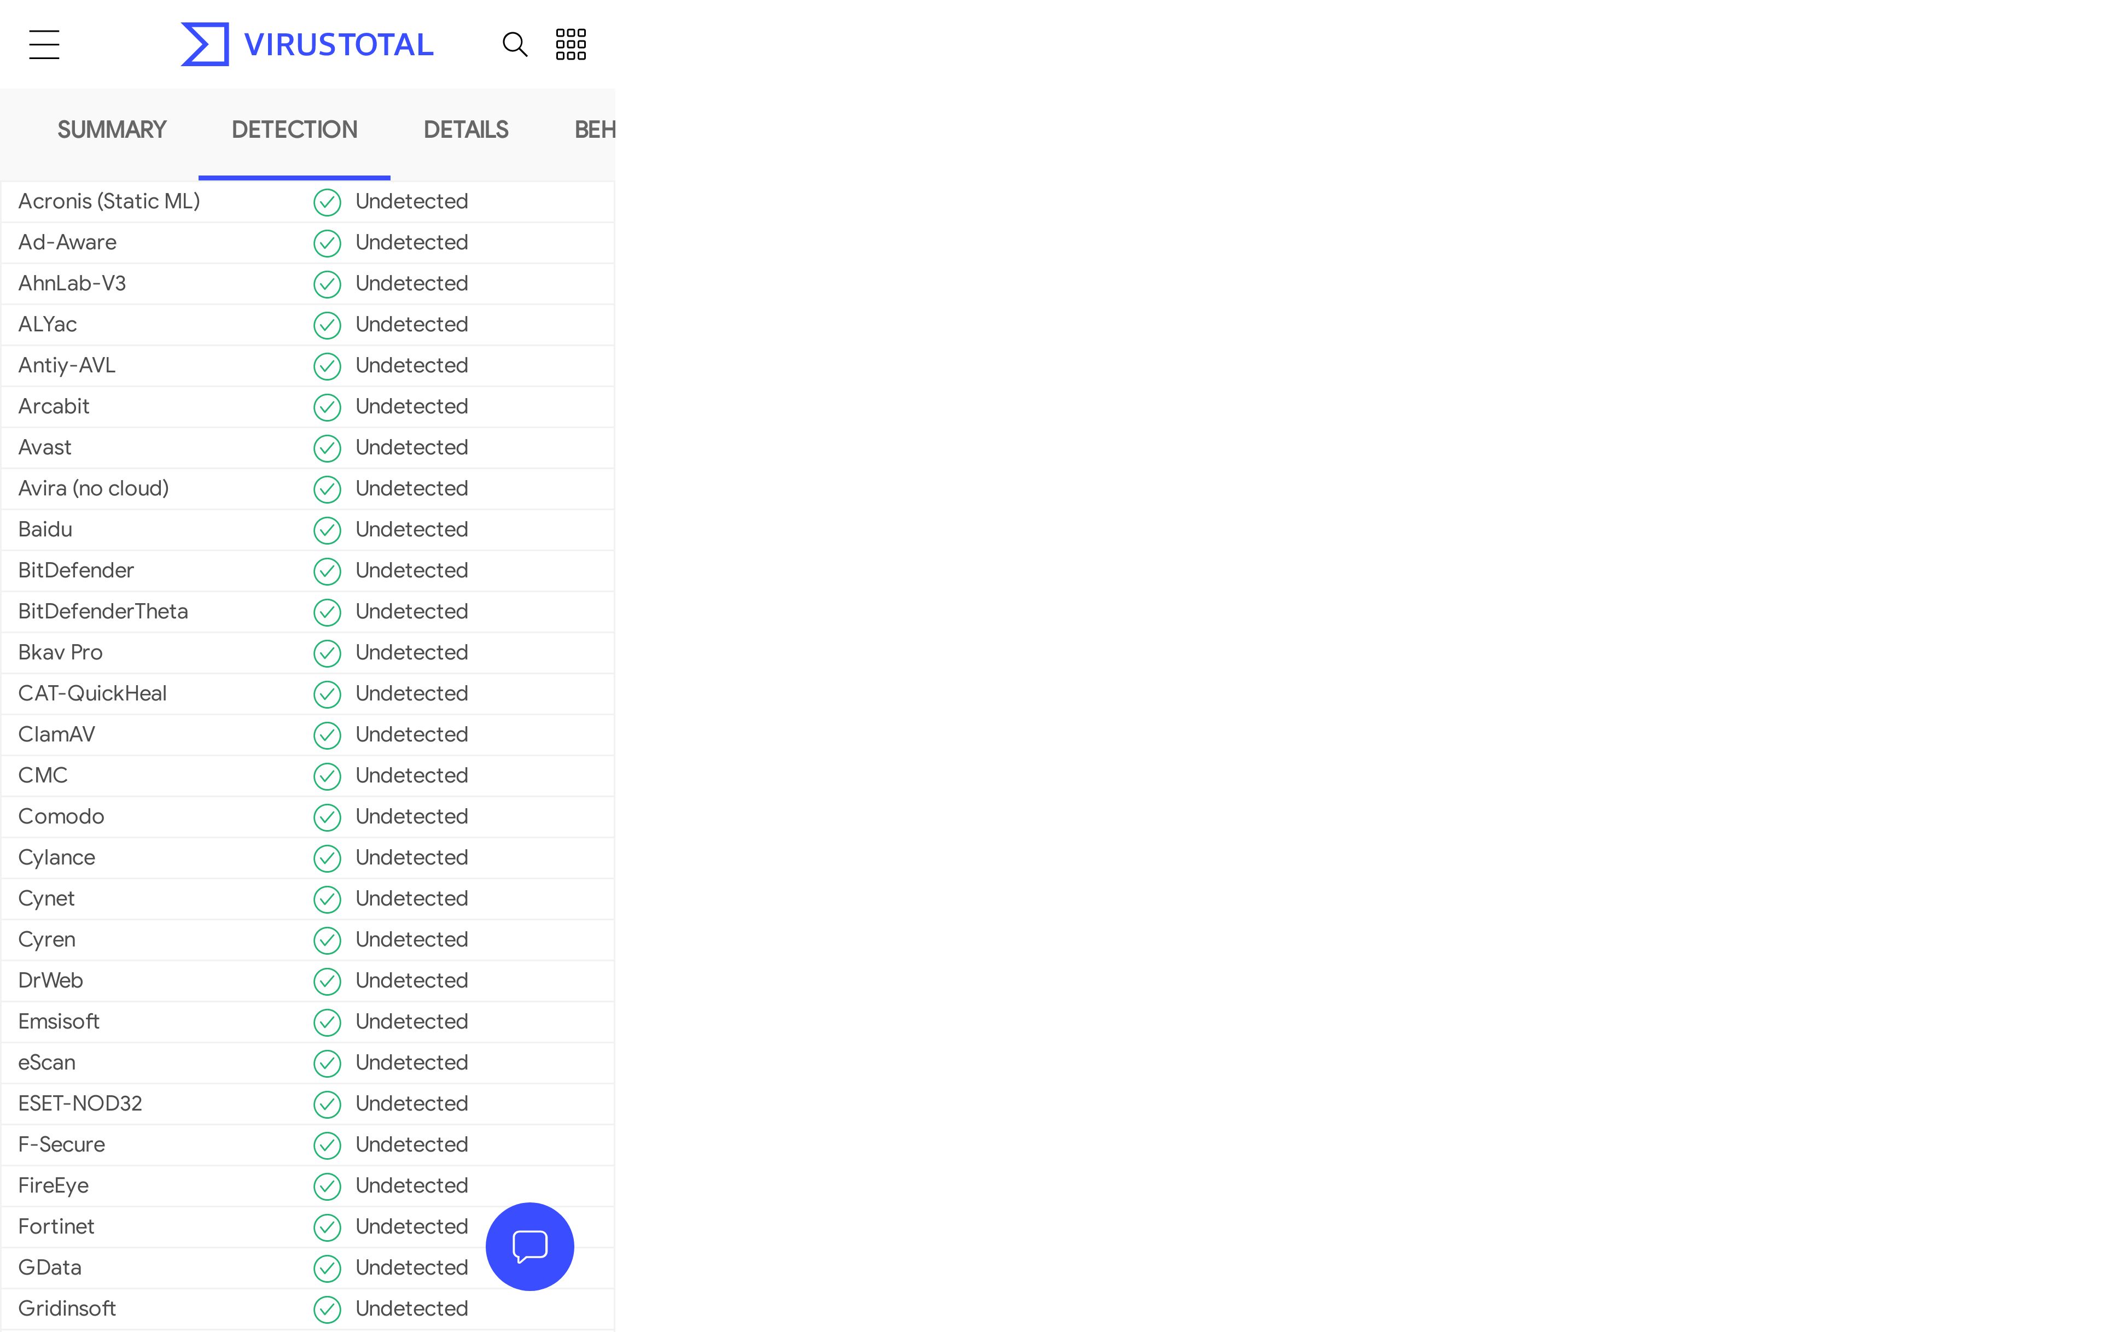Click the check icon in BitDefenderTheta row

coord(327,612)
